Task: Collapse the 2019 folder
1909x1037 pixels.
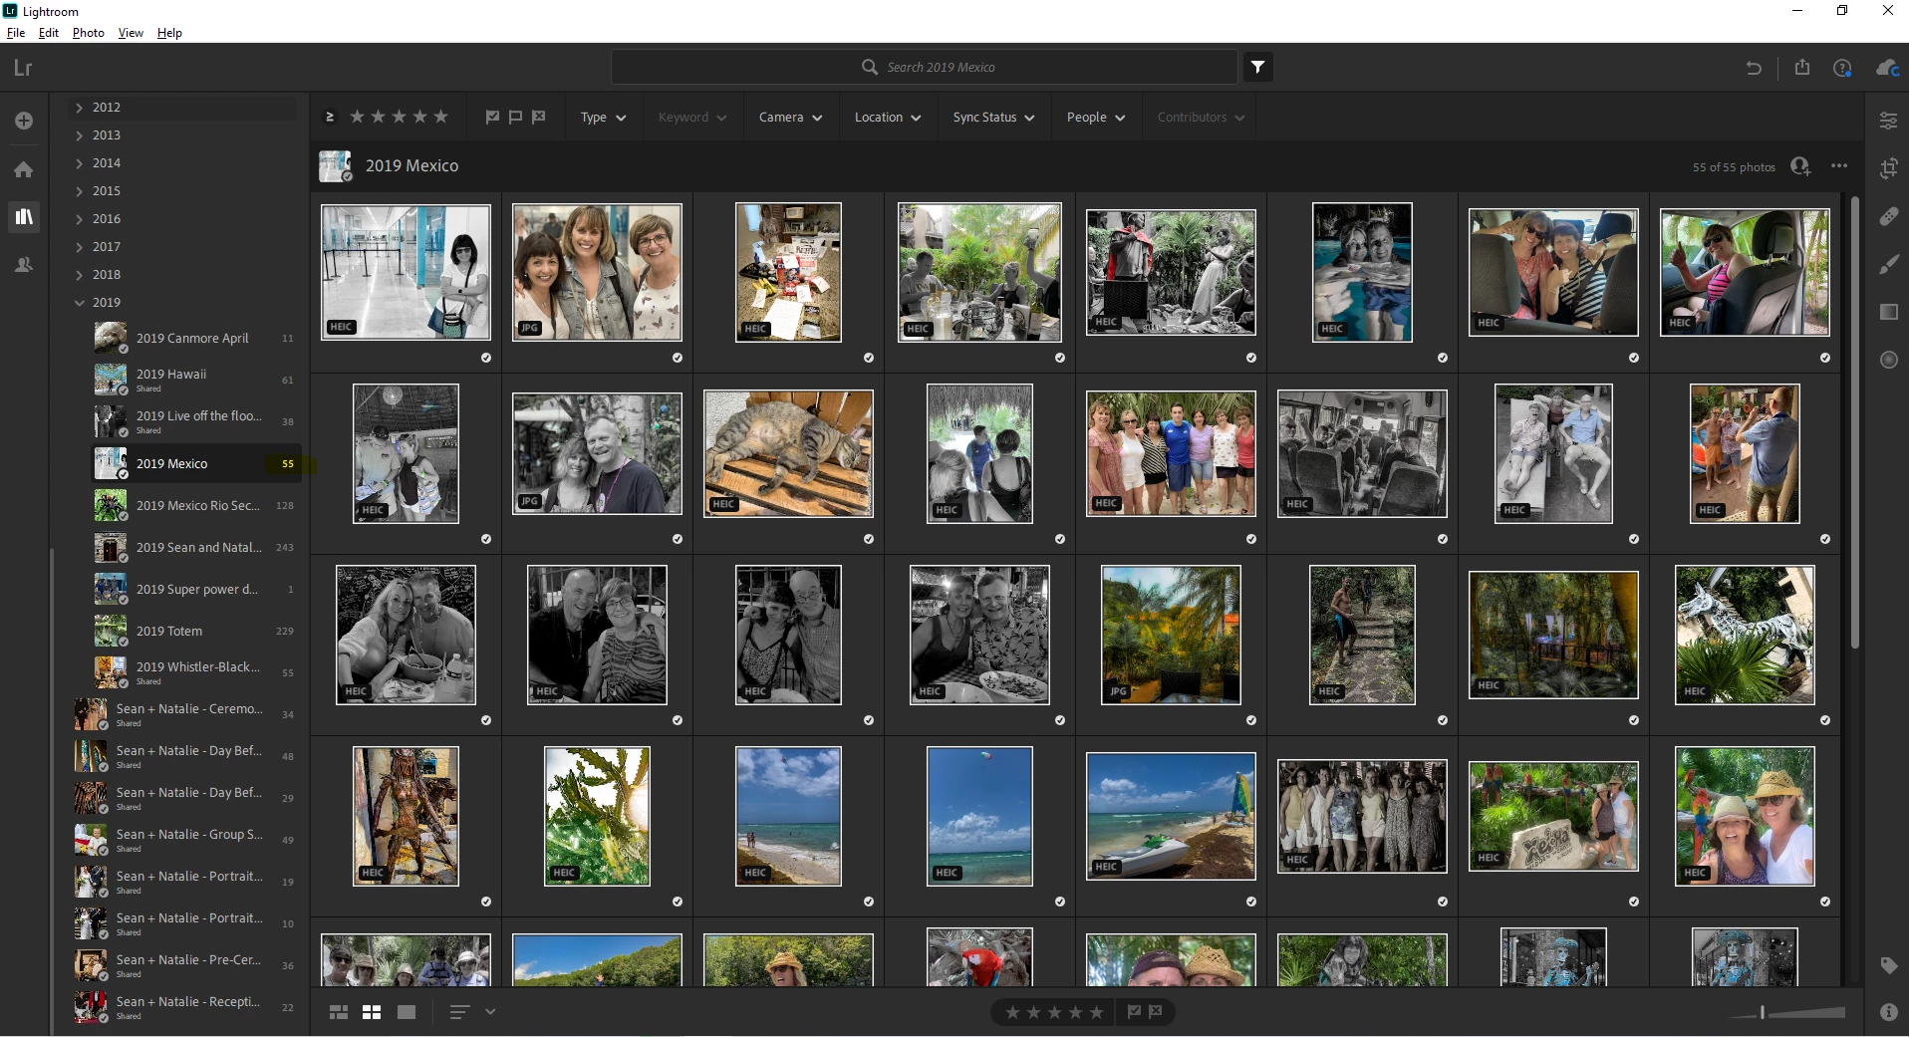Action: [x=80, y=303]
